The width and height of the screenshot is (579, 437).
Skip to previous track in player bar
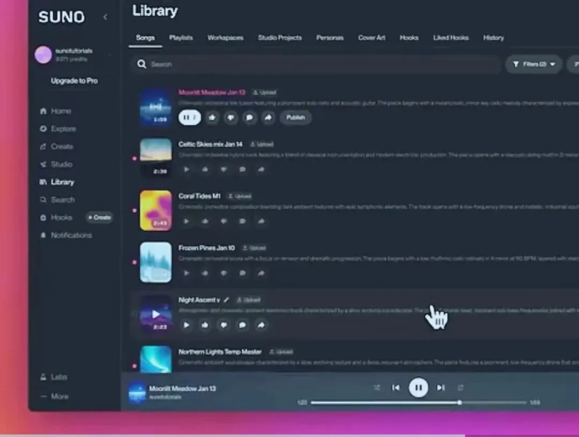point(396,388)
